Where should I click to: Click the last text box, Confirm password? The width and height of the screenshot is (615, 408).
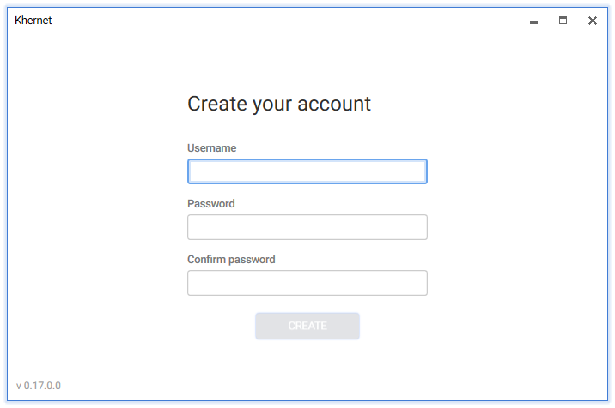307,283
